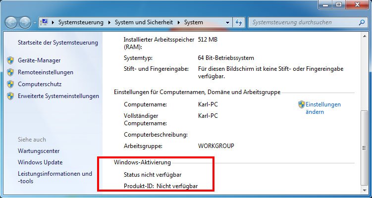Select System und Sicherheit breadcrumb
This screenshot has width=372, height=198.
point(144,23)
